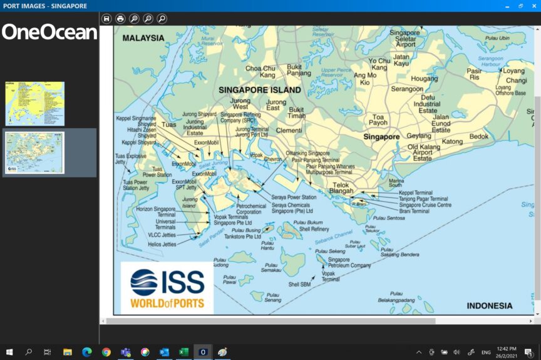Open the notification center icon
The height and width of the screenshot is (360, 541).
point(528,352)
